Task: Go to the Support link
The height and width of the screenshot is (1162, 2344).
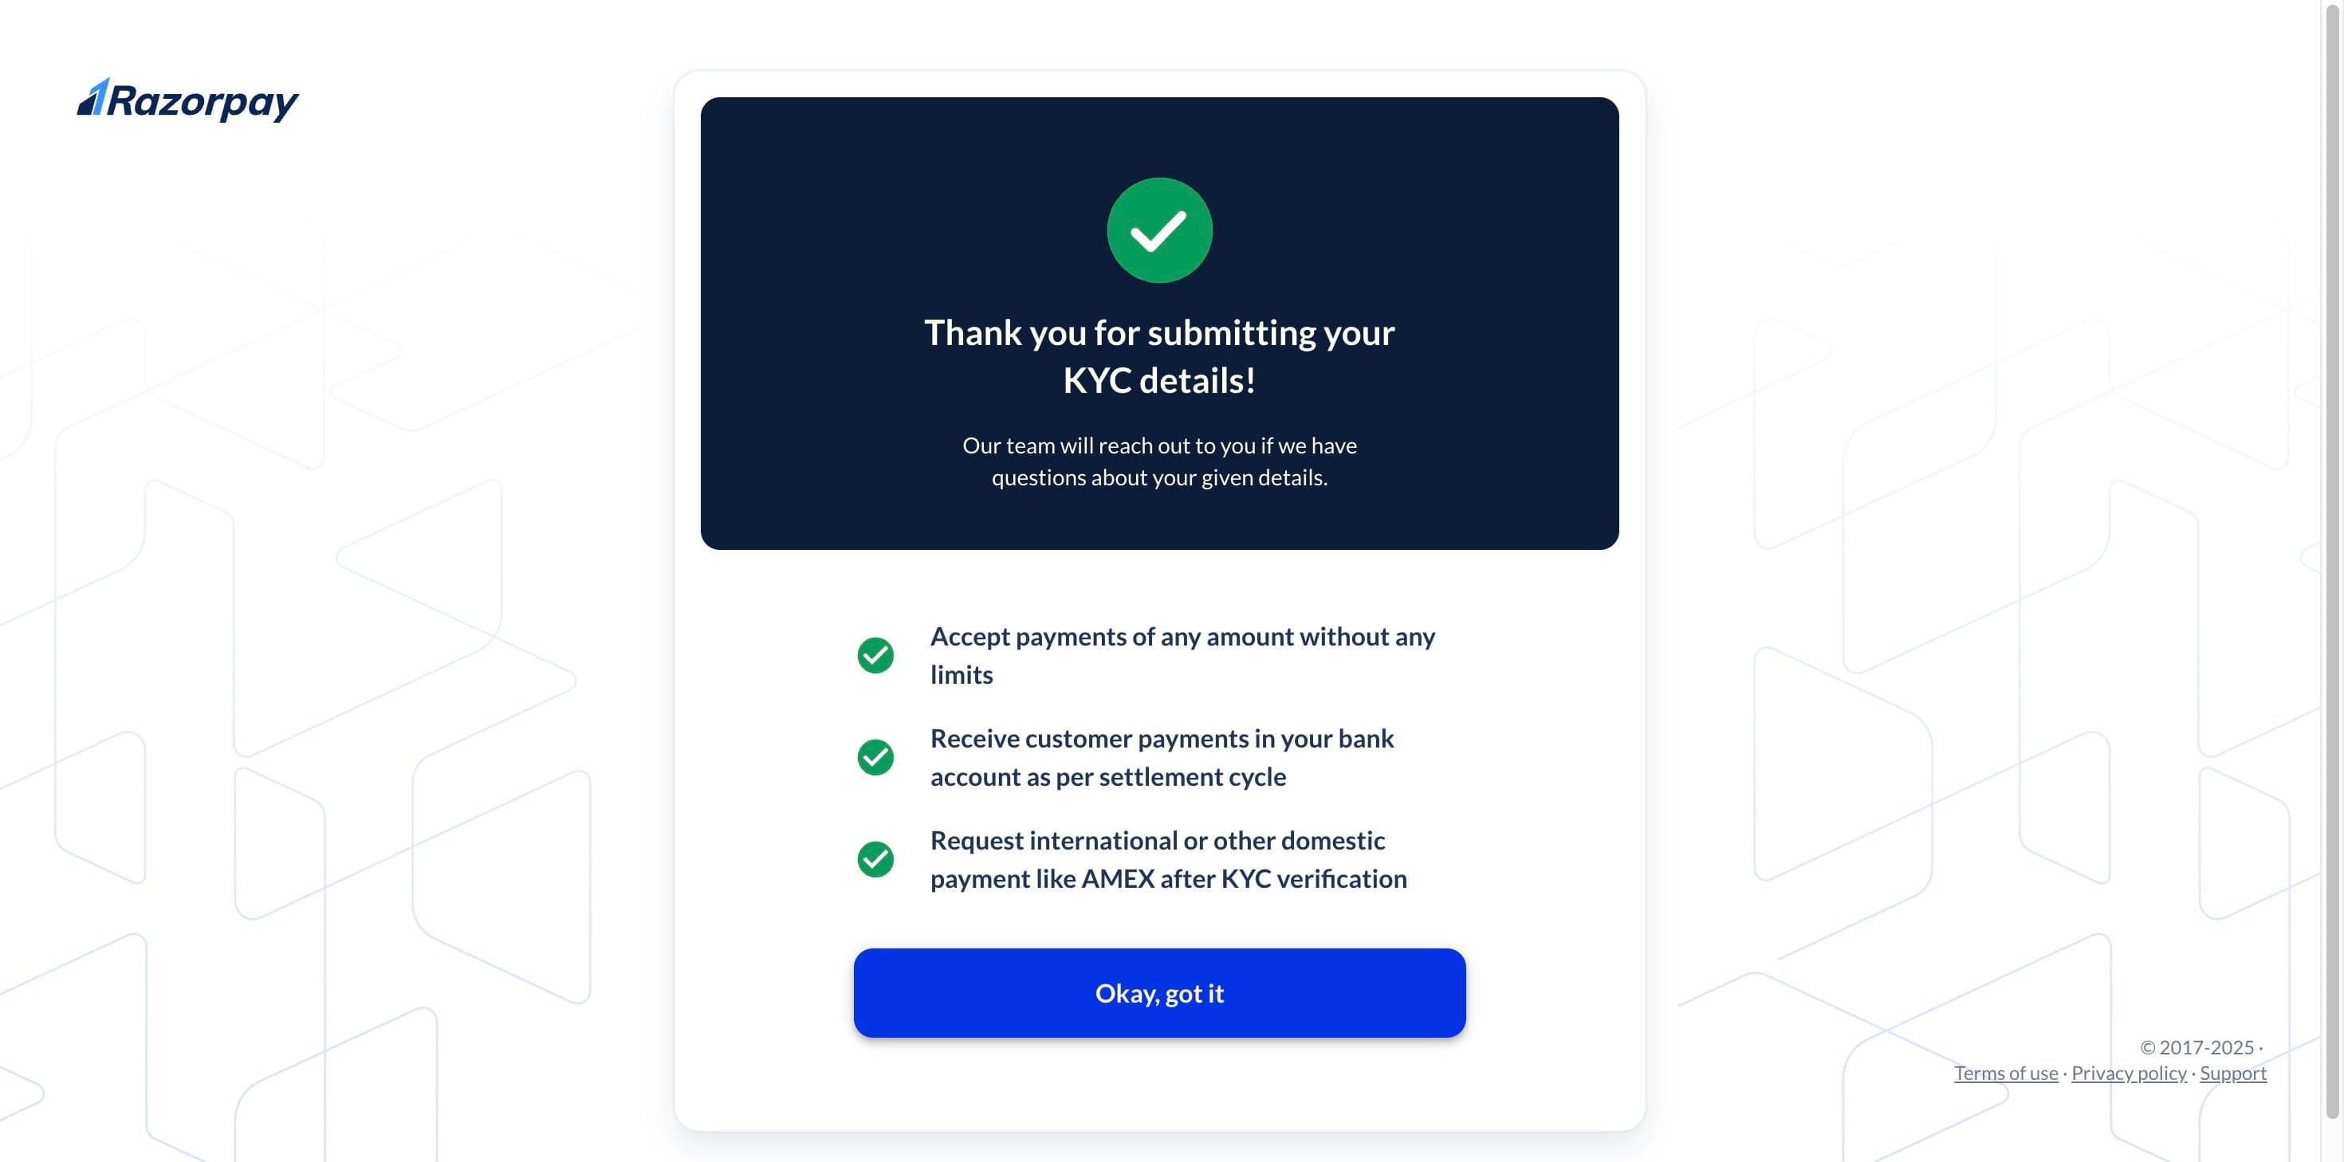Action: [x=2232, y=1073]
